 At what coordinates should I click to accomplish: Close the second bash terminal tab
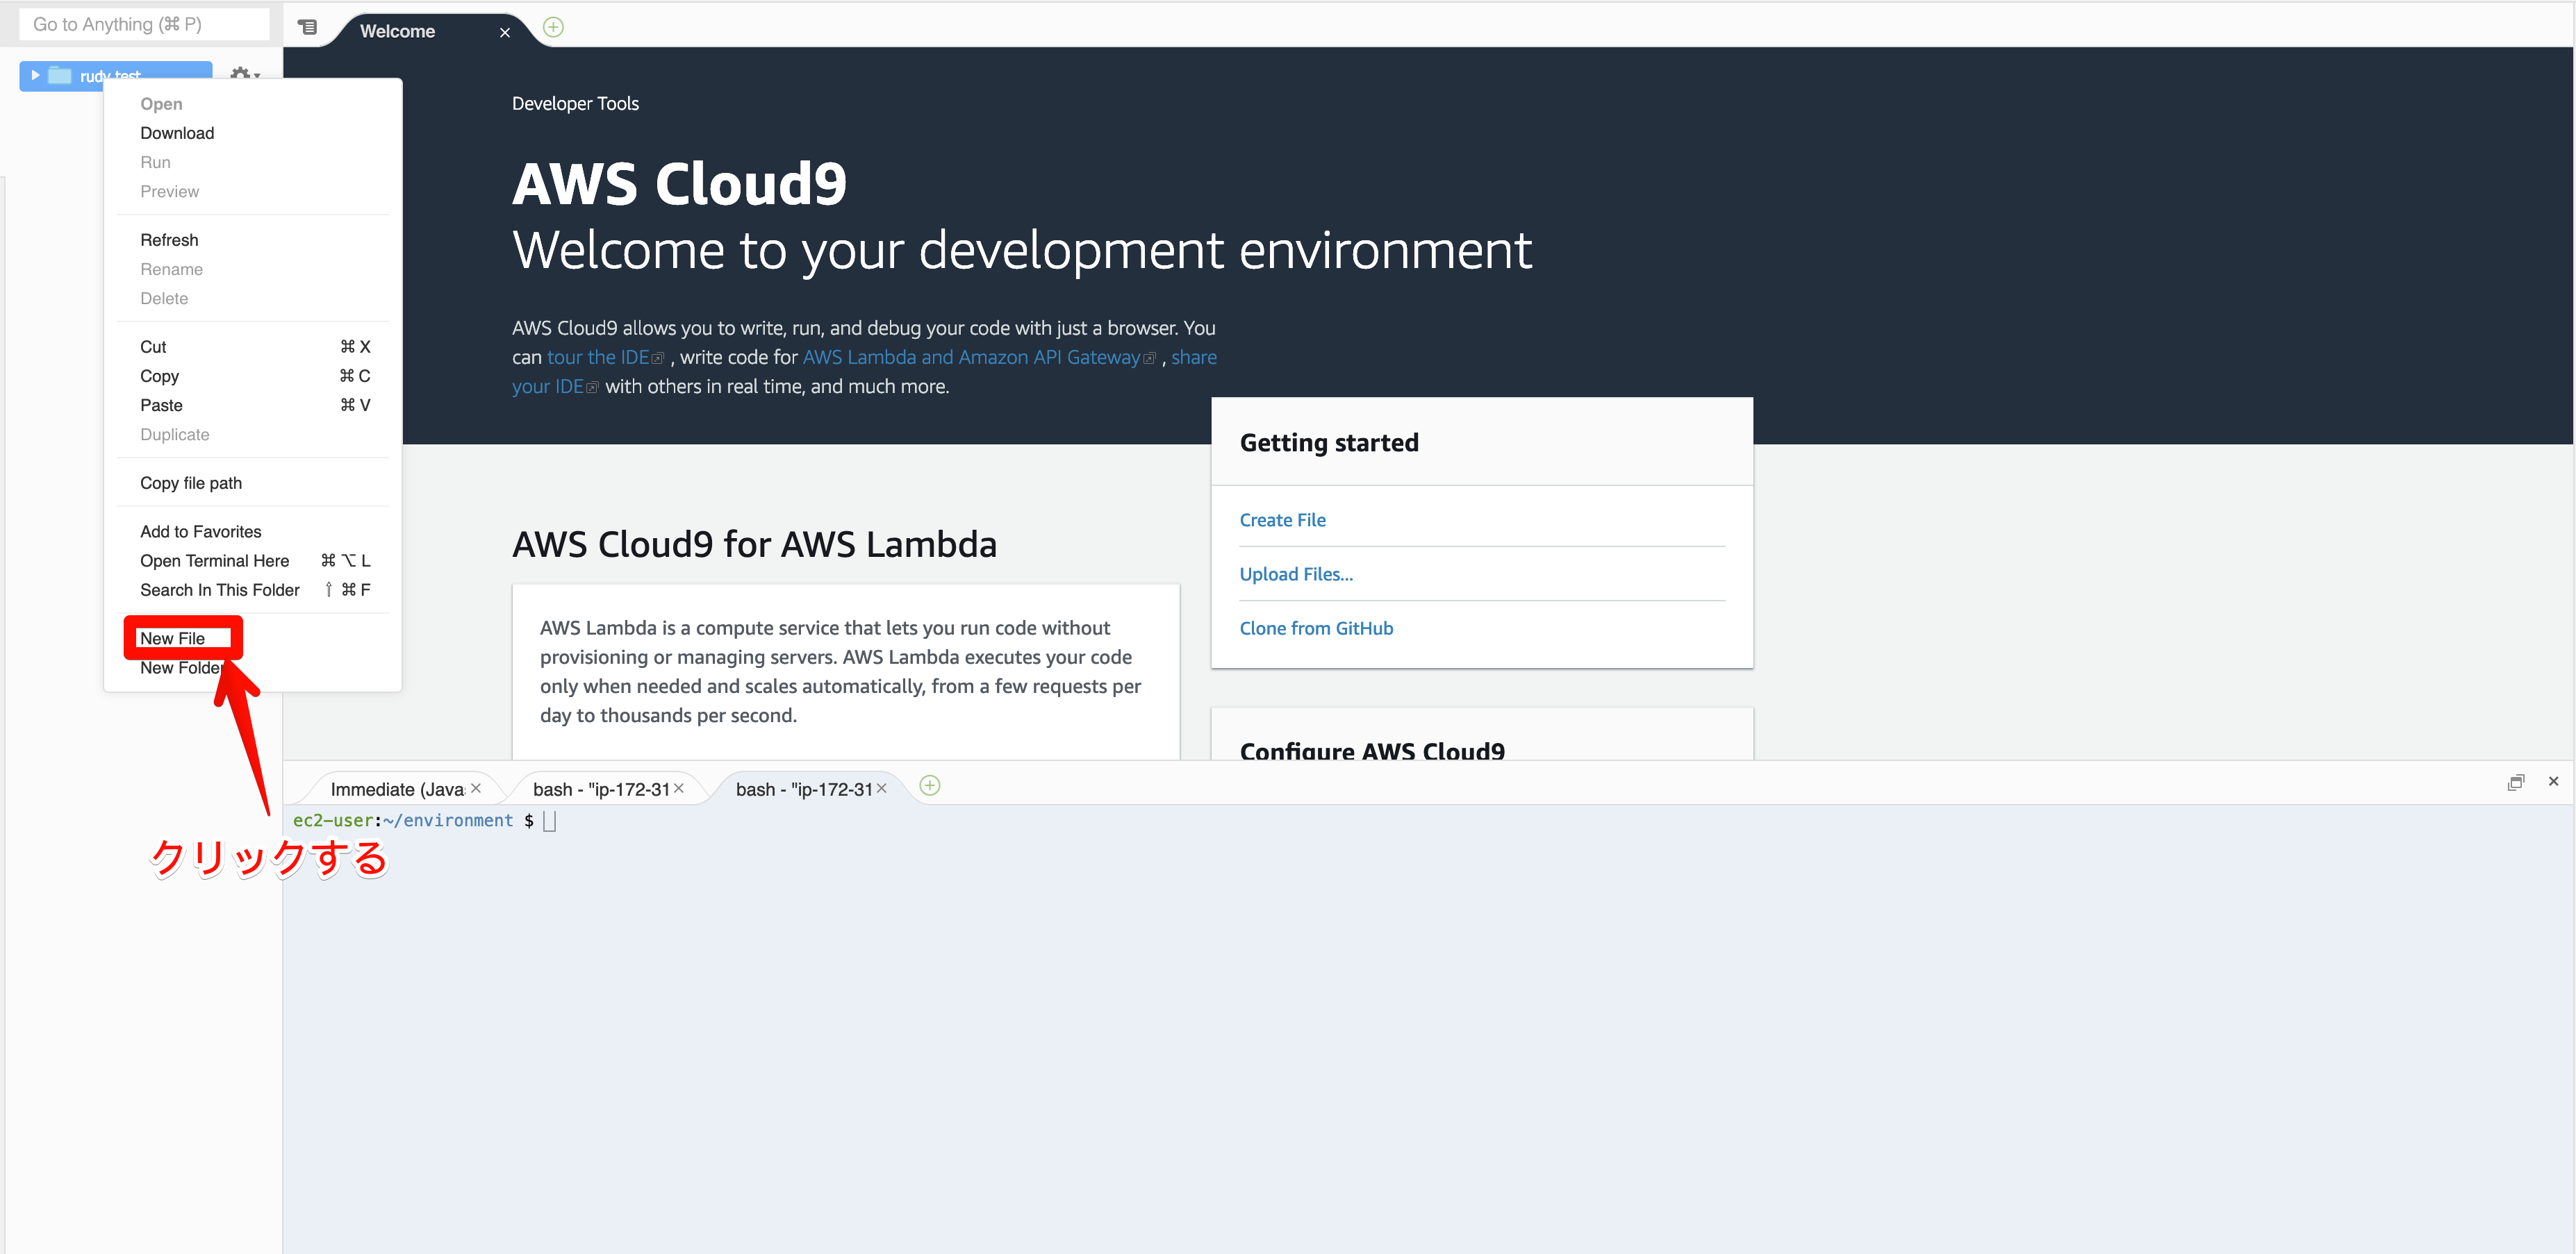[x=882, y=788]
